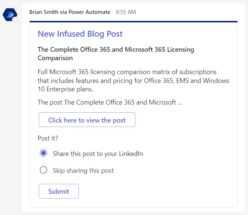The image size is (248, 215).
Task: Open the post via Click here to view
Action: (87, 120)
